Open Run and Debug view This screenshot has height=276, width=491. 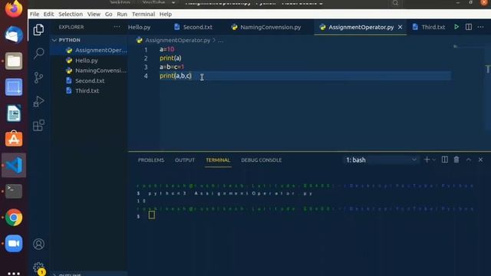39,101
